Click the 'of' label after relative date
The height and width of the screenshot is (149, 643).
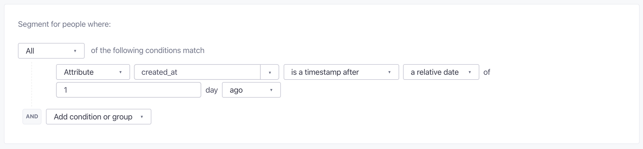click(487, 72)
